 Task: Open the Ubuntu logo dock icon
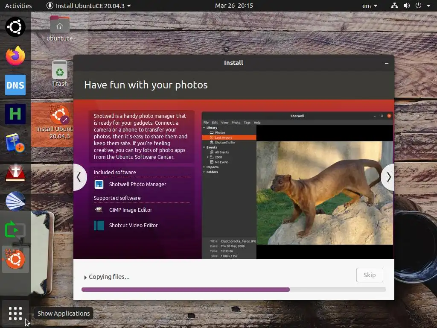click(15, 27)
